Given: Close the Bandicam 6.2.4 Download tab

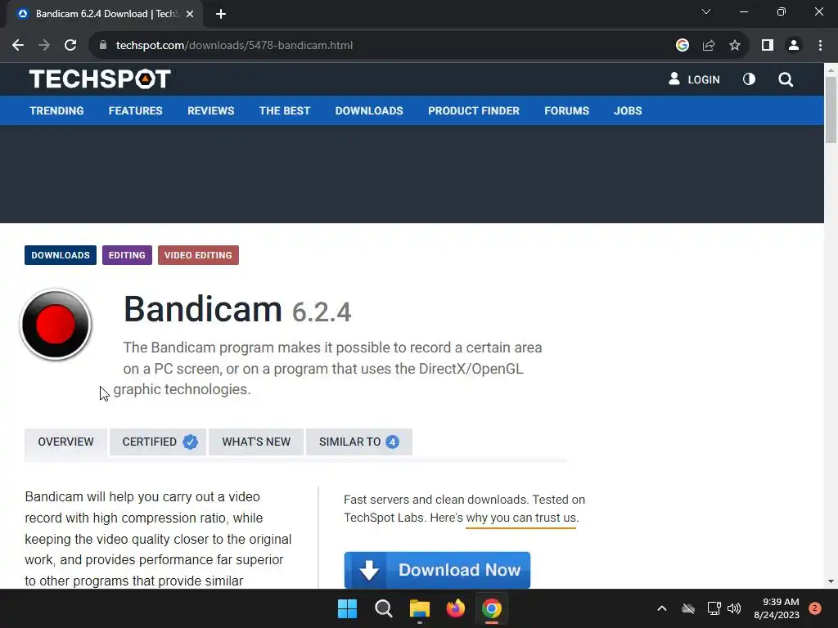Looking at the screenshot, I should coord(190,14).
